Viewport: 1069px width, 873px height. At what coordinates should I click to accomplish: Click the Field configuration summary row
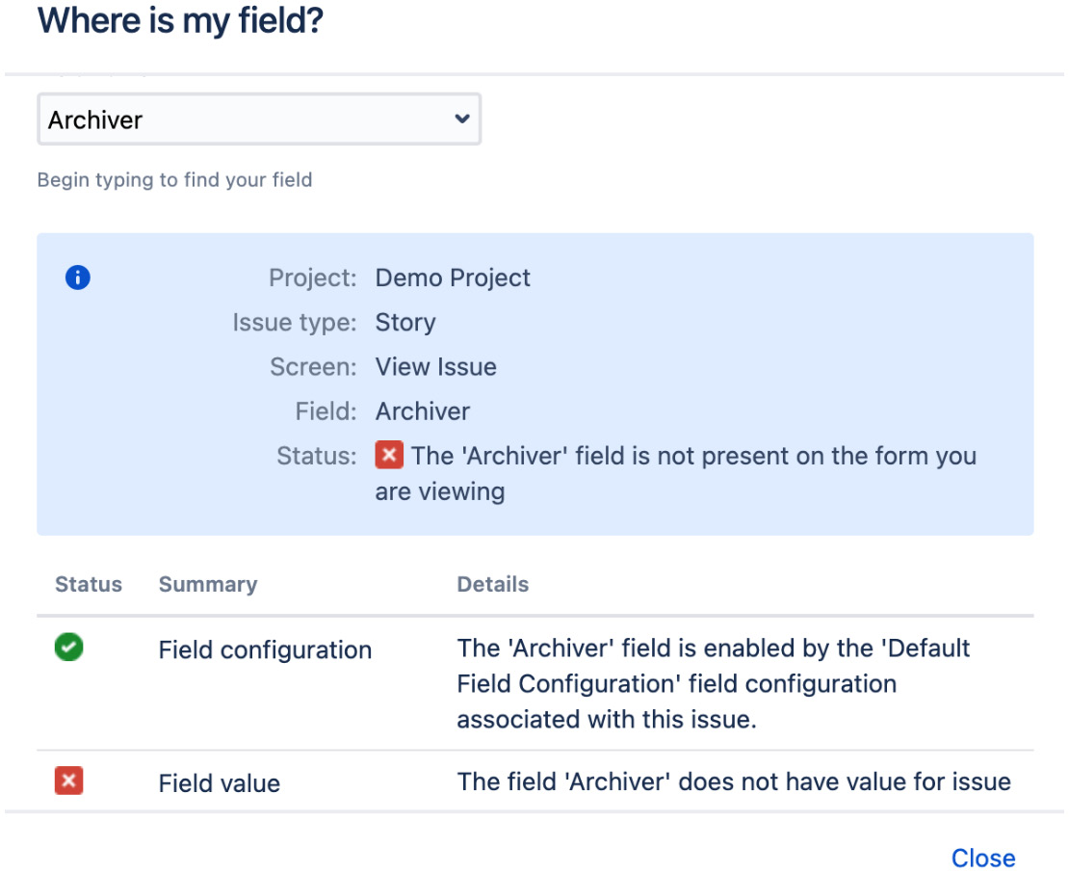[x=265, y=649]
